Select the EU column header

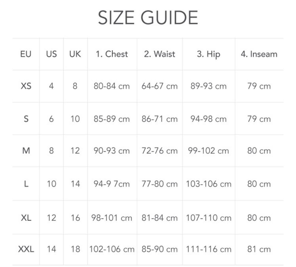26,54
